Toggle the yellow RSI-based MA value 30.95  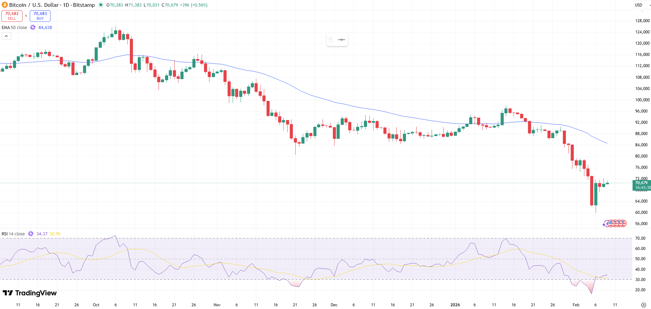click(x=55, y=234)
